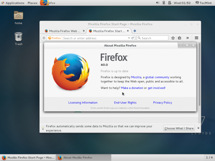Screen dimensions: 215x161
Task: Switch to Mozilla Firefox Start Page taskbar item
Action: pos(28,157)
